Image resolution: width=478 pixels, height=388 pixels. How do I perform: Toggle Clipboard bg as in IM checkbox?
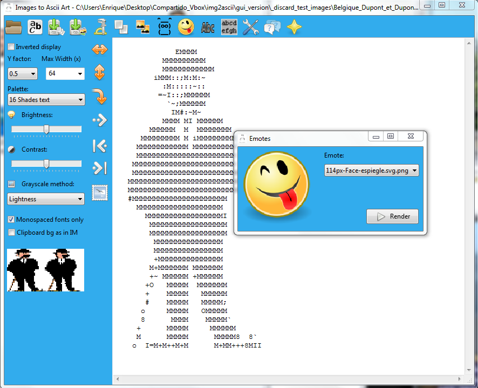click(11, 233)
